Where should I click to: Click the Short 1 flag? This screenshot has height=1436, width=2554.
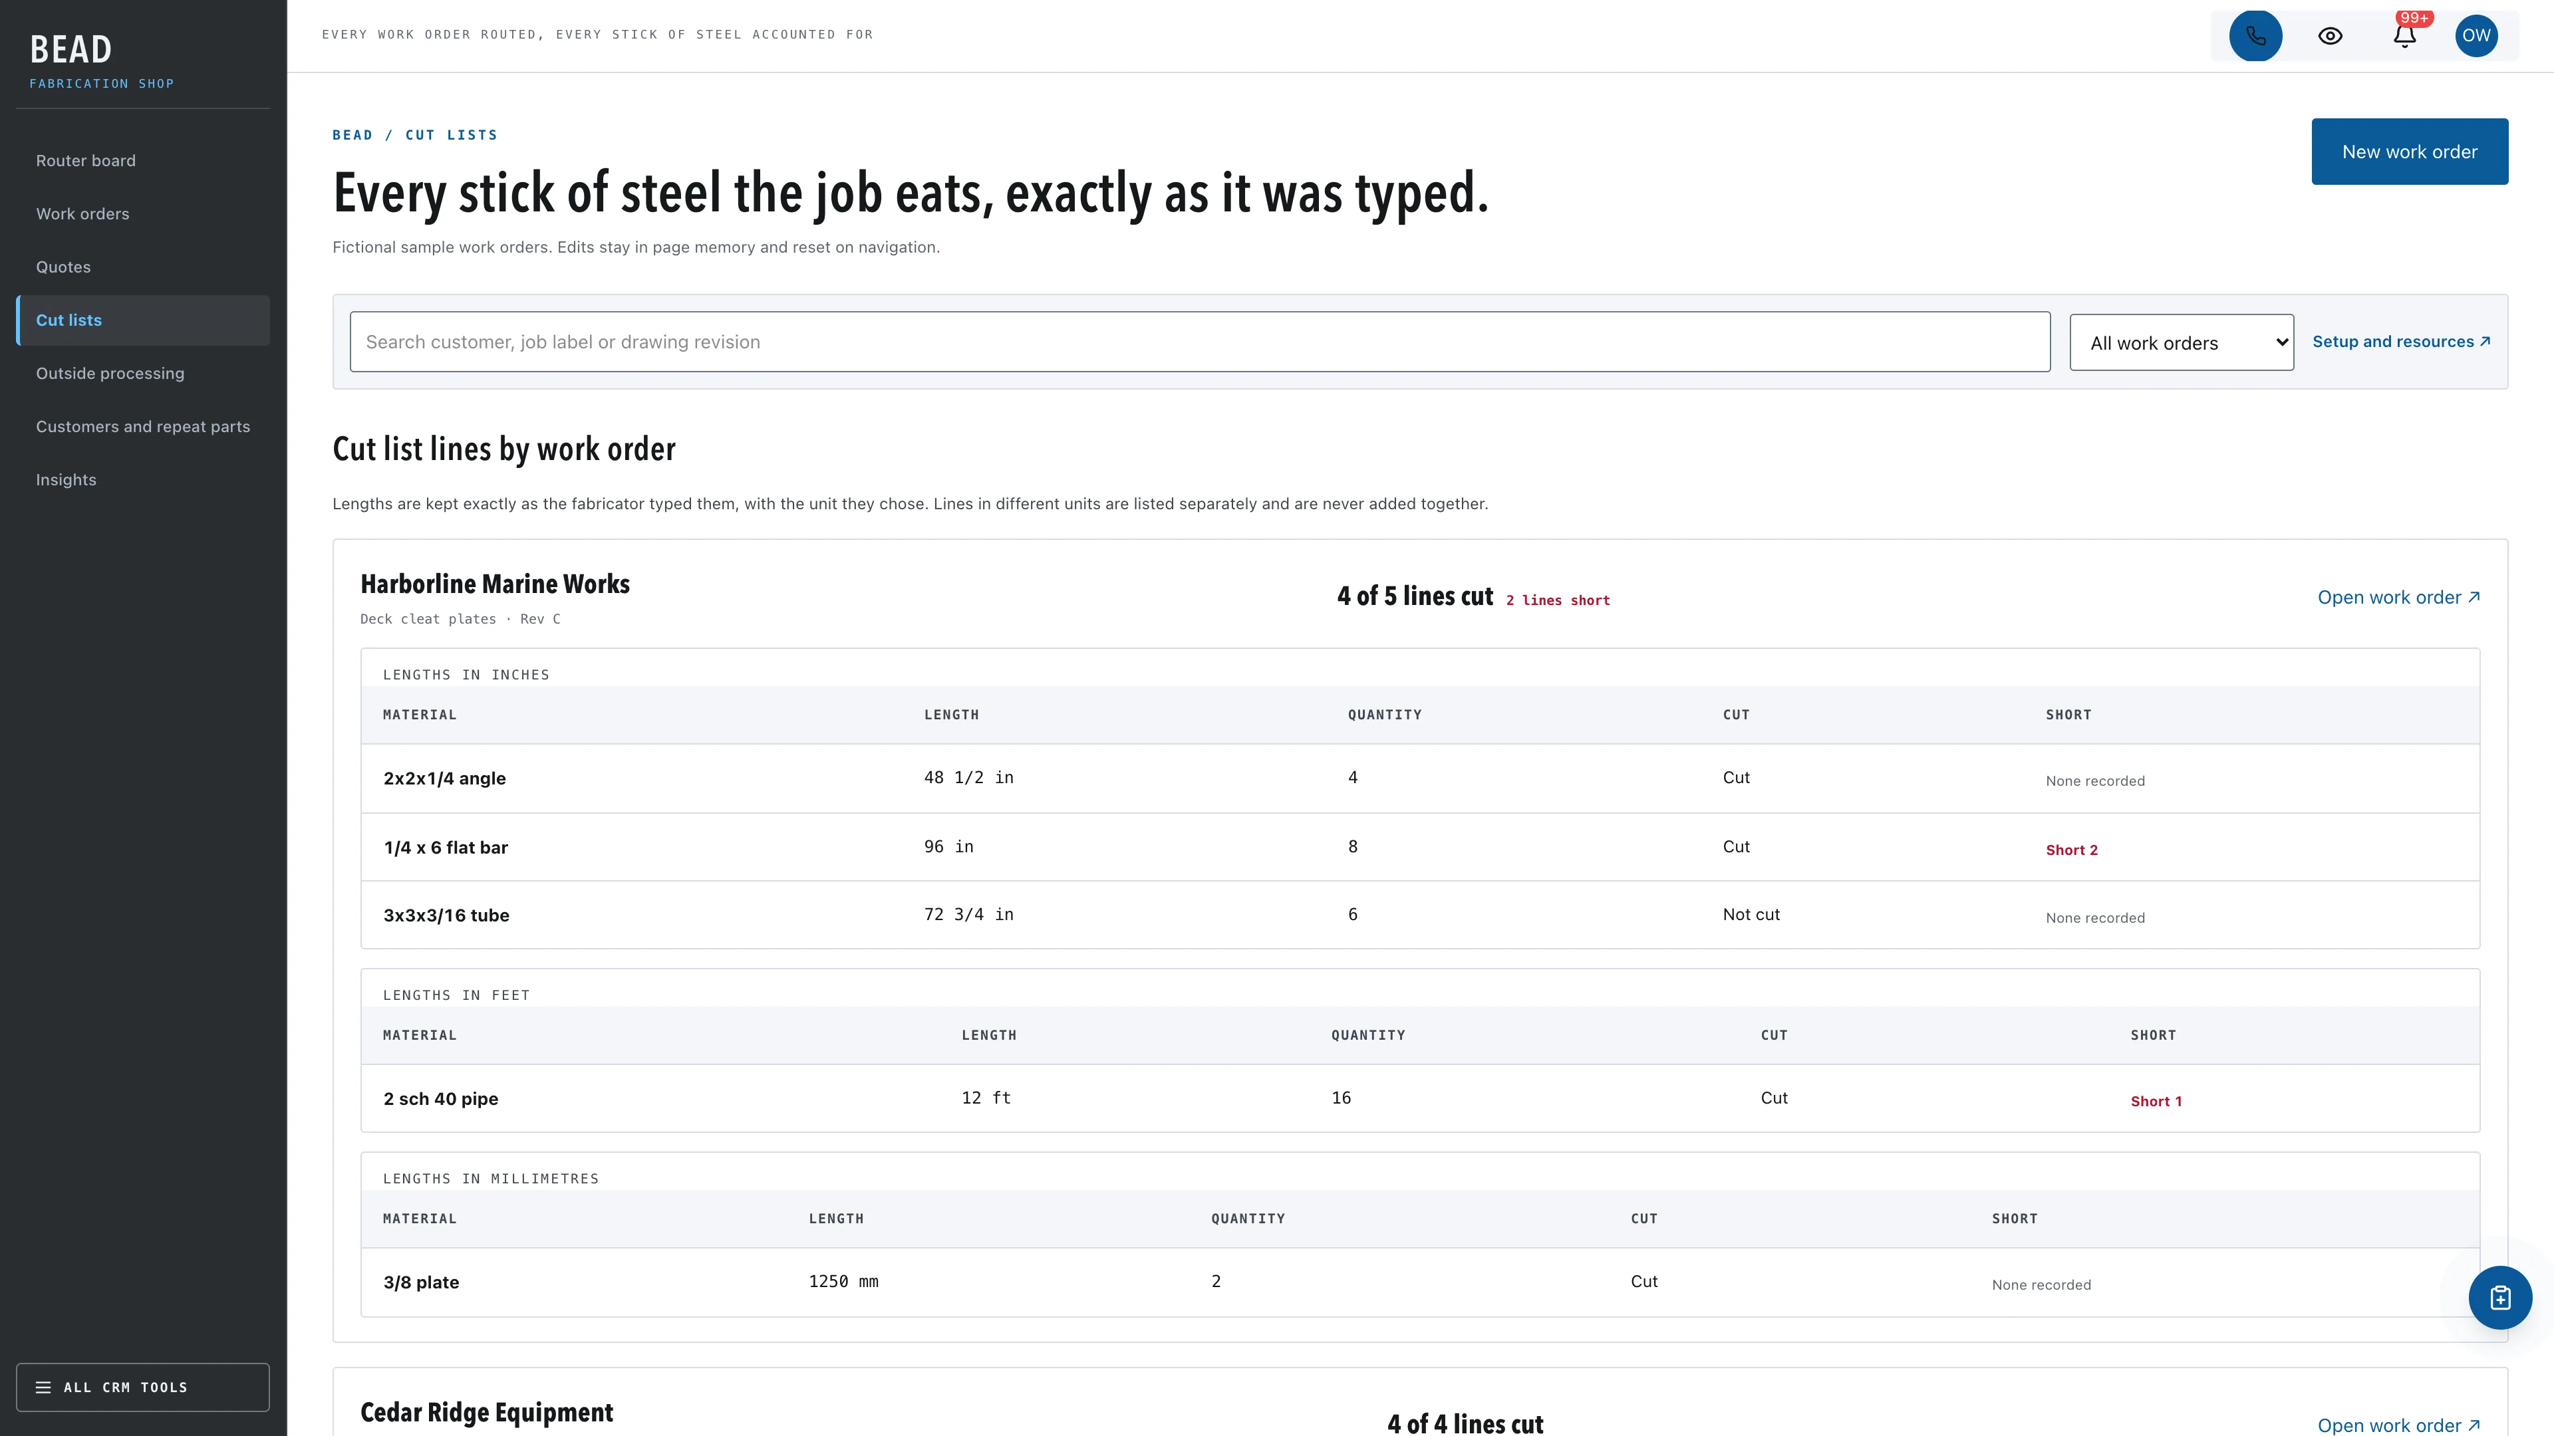(x=2156, y=1101)
